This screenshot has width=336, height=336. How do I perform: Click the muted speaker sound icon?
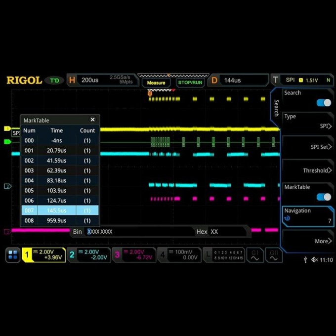coord(314,260)
